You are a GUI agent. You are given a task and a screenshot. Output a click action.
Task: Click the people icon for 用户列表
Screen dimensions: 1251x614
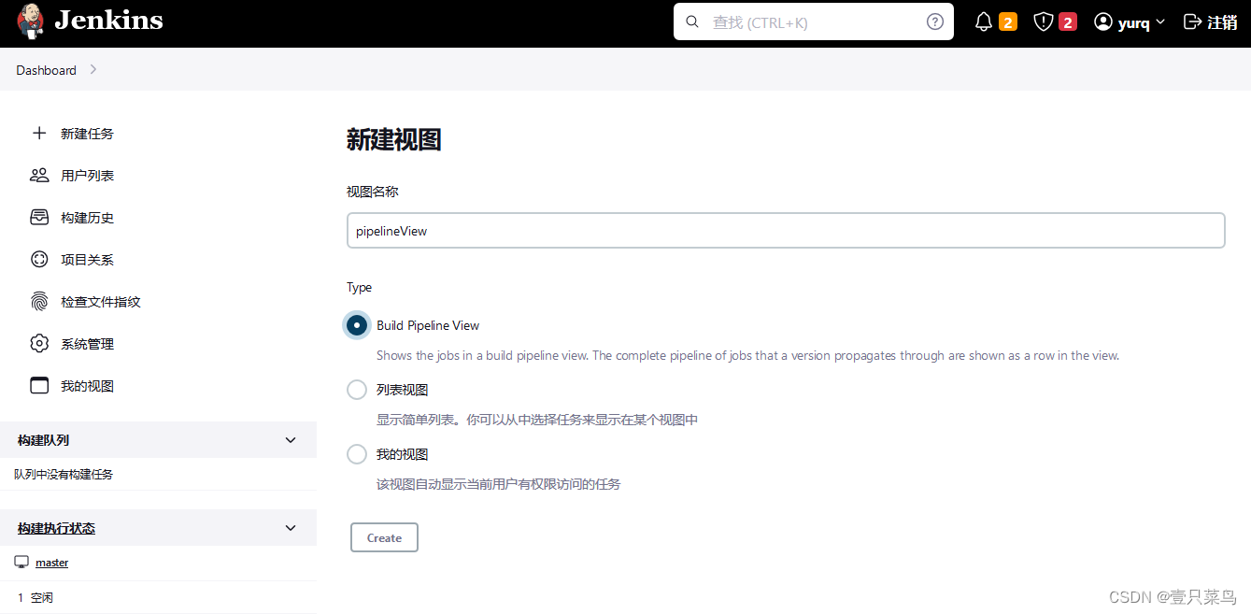[39, 175]
